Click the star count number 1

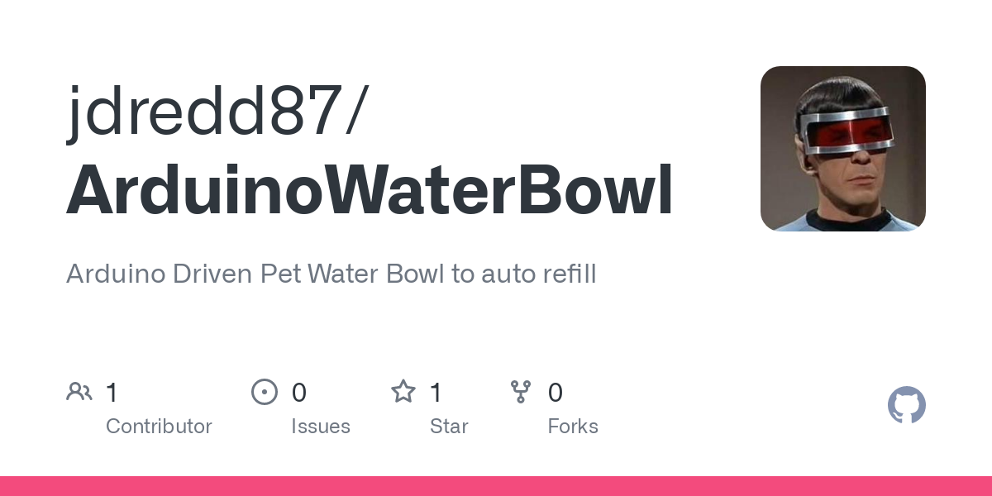[x=436, y=393]
